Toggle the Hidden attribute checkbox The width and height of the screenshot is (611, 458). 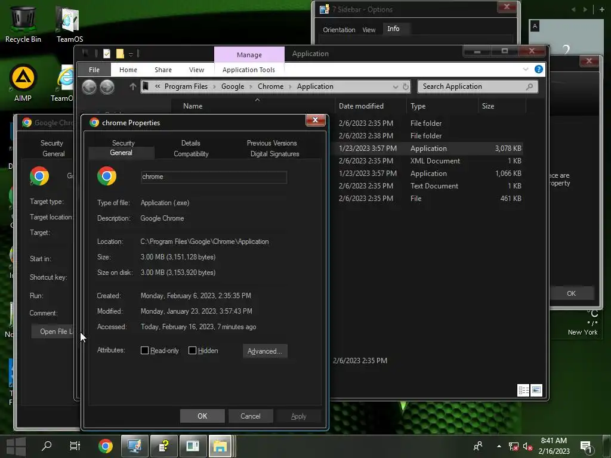pos(192,351)
